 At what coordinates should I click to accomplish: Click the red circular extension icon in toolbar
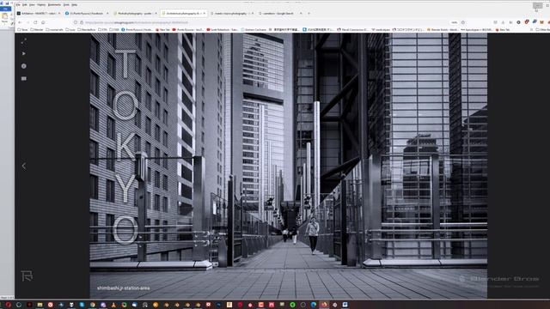coord(527,22)
